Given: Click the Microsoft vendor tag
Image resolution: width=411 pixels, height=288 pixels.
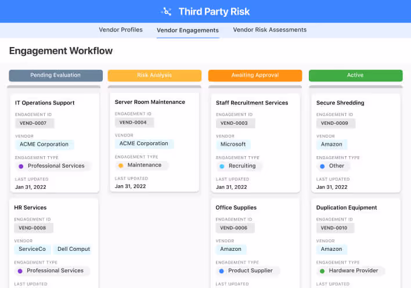Looking at the screenshot, I should [233, 144].
